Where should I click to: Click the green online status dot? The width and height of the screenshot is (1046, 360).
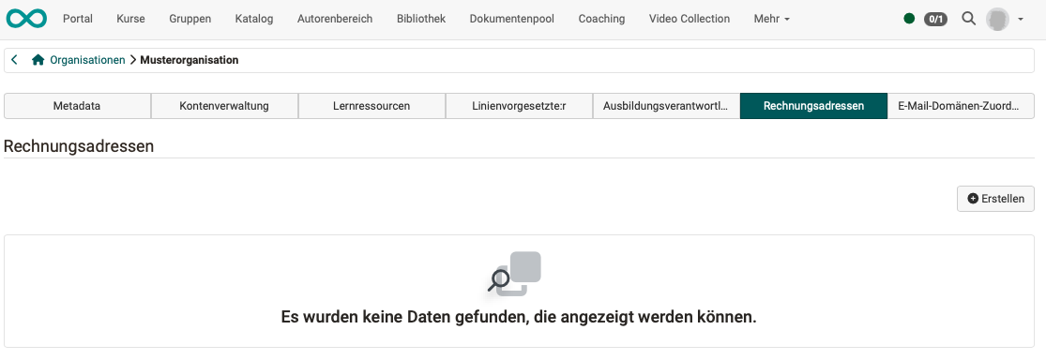click(x=909, y=19)
